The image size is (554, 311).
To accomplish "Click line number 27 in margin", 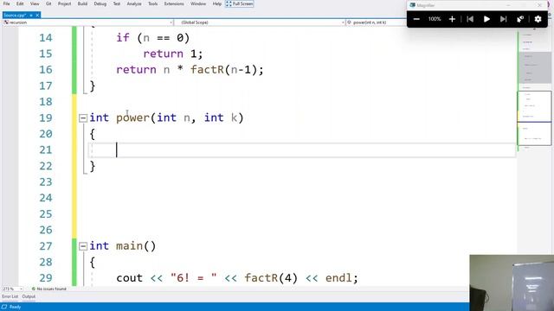I will (46, 246).
